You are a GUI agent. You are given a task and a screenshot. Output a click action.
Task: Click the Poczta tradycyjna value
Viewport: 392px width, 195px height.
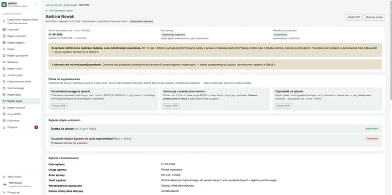(x=171, y=170)
